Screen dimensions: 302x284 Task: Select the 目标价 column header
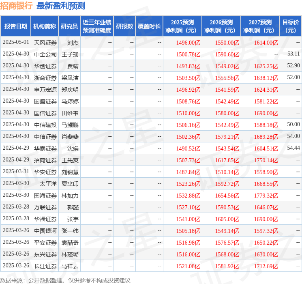coord(291,26)
